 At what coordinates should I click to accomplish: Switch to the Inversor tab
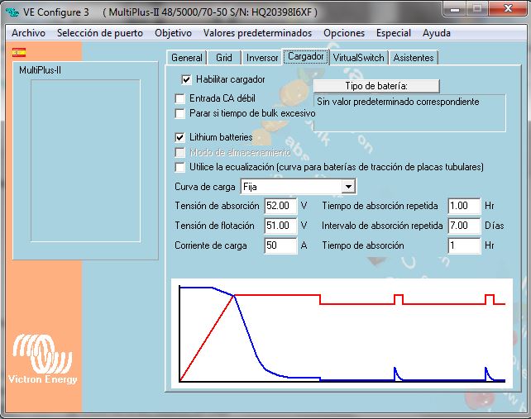point(262,58)
